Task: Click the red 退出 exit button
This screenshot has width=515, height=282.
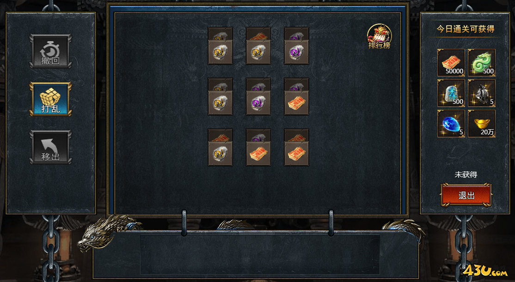Action: pos(466,195)
